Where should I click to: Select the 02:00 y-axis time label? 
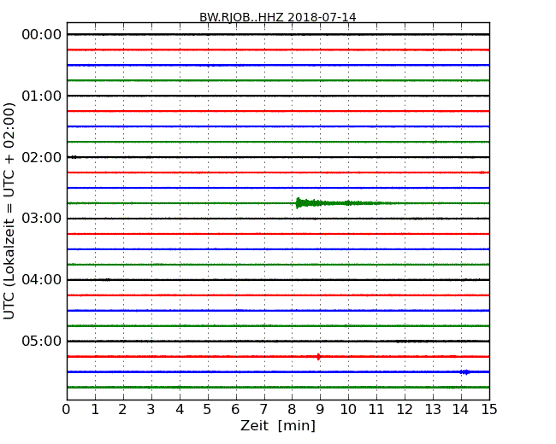click(x=42, y=157)
